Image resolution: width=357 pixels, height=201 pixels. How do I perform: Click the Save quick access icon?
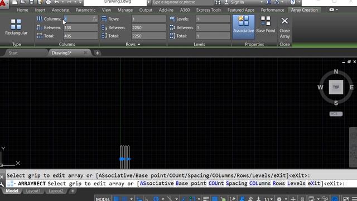click(x=31, y=2)
